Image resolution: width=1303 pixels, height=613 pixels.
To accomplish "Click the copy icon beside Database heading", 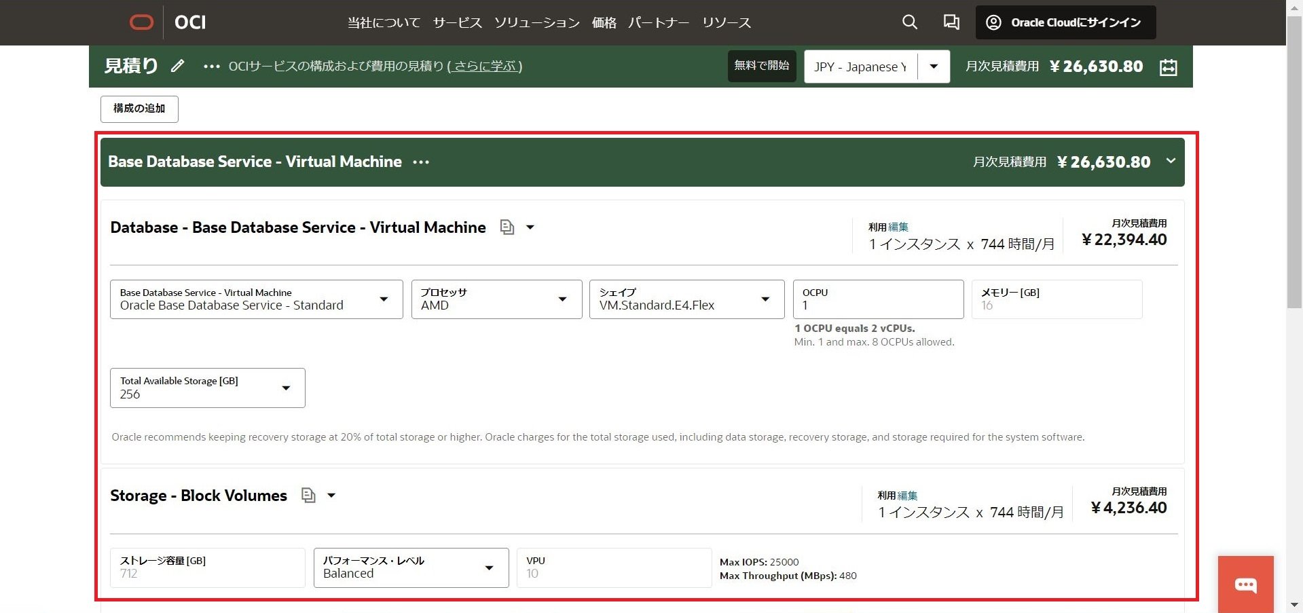I will (x=507, y=227).
